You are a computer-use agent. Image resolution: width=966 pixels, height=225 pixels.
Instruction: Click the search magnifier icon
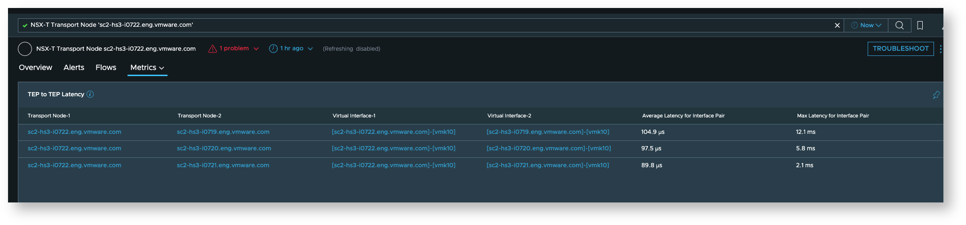coord(899,25)
